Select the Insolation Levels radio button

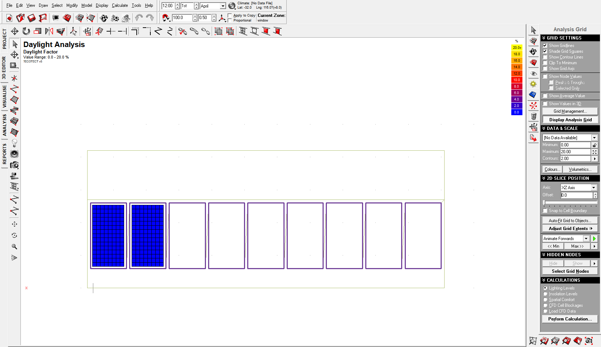point(545,294)
